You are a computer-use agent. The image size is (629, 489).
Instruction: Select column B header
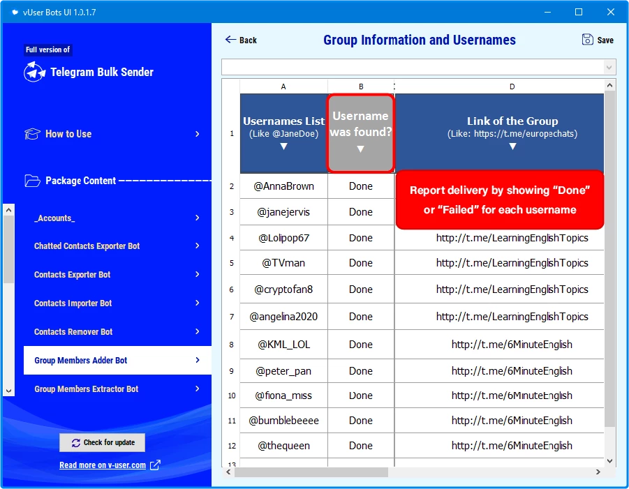(361, 86)
